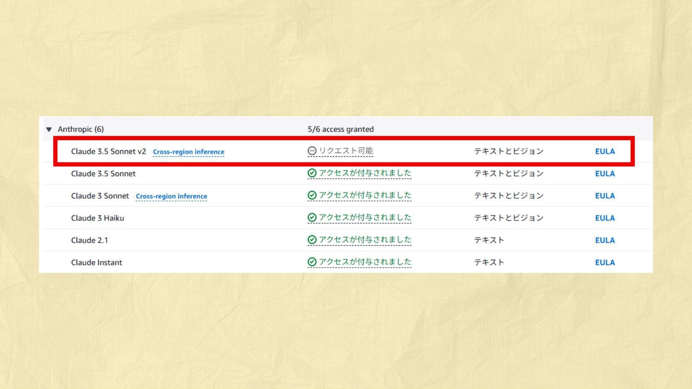Open the EULA for Claude 3.5 Sonnet
Image resolution: width=692 pixels, height=389 pixels.
[605, 174]
